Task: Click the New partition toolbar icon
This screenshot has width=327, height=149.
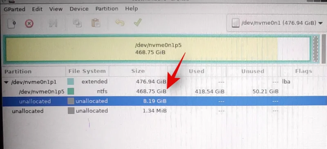Action: click(x=12, y=23)
